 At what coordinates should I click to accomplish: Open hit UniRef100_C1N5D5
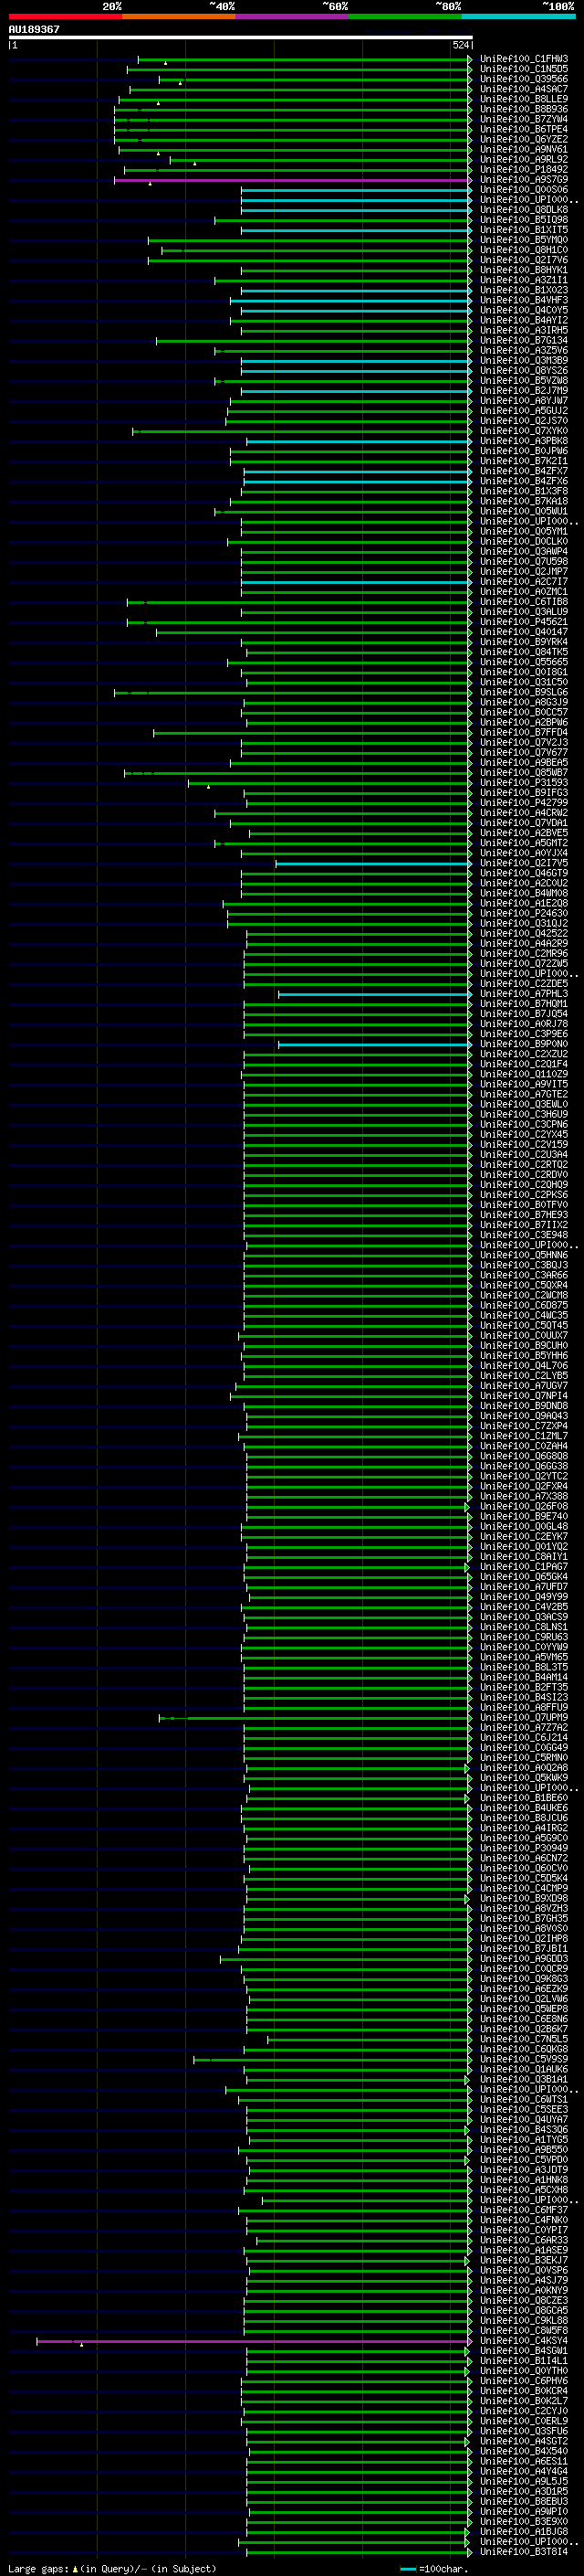524,69
